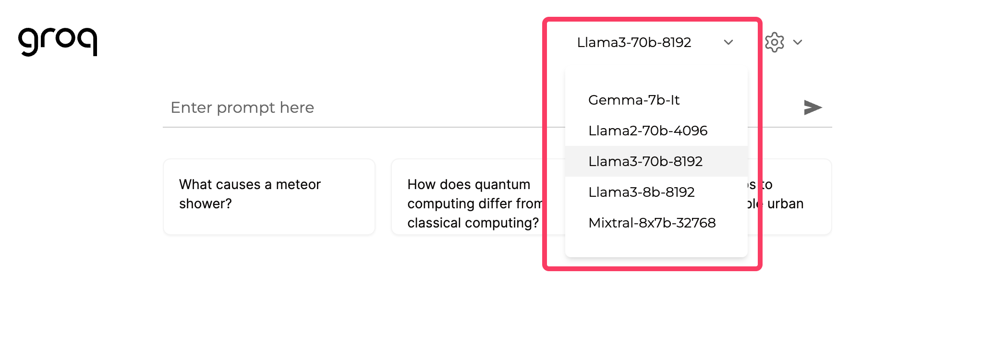The width and height of the screenshot is (995, 359).
Task: Pick the highlighted Llama3-70b-8192 list option
Action: click(x=645, y=161)
